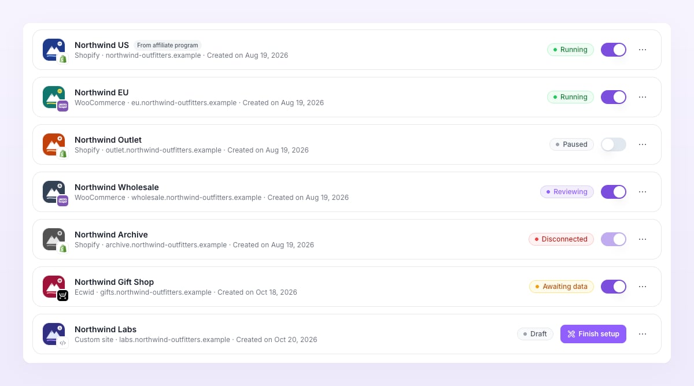The image size is (694, 386).
Task: Click the gifts.northwind-outfitters.example details line
Action: pyautogui.click(x=186, y=292)
